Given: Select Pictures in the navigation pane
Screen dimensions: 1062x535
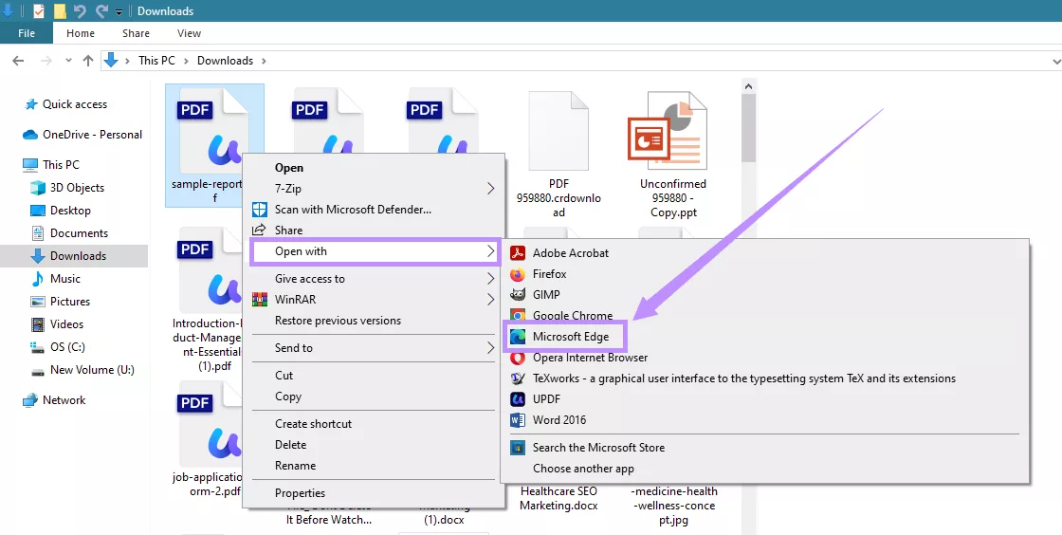Looking at the screenshot, I should pos(70,302).
